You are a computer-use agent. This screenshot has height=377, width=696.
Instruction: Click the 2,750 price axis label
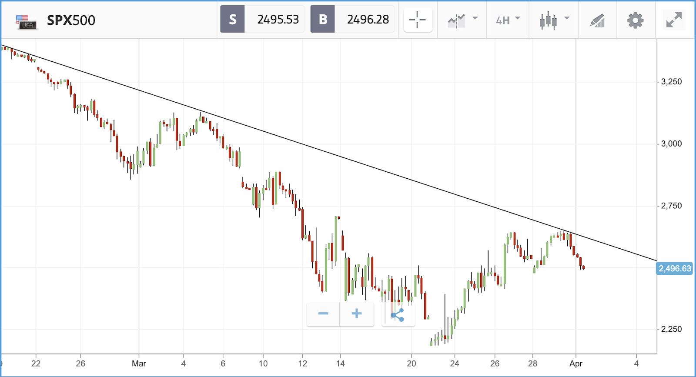671,206
